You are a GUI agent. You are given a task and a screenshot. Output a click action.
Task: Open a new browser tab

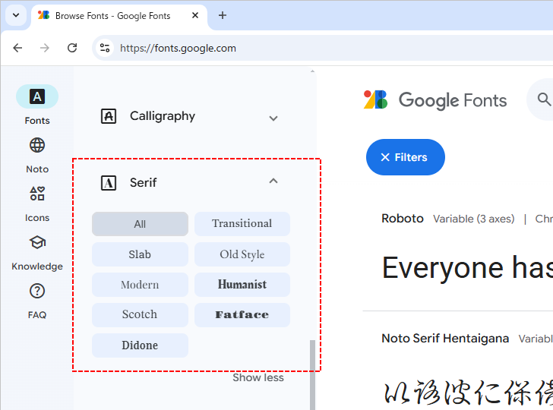click(x=223, y=15)
